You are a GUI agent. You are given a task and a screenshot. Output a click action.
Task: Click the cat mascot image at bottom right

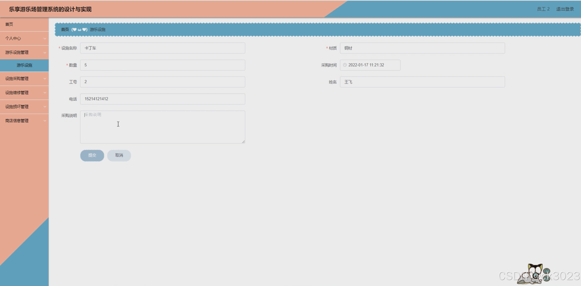(x=533, y=274)
